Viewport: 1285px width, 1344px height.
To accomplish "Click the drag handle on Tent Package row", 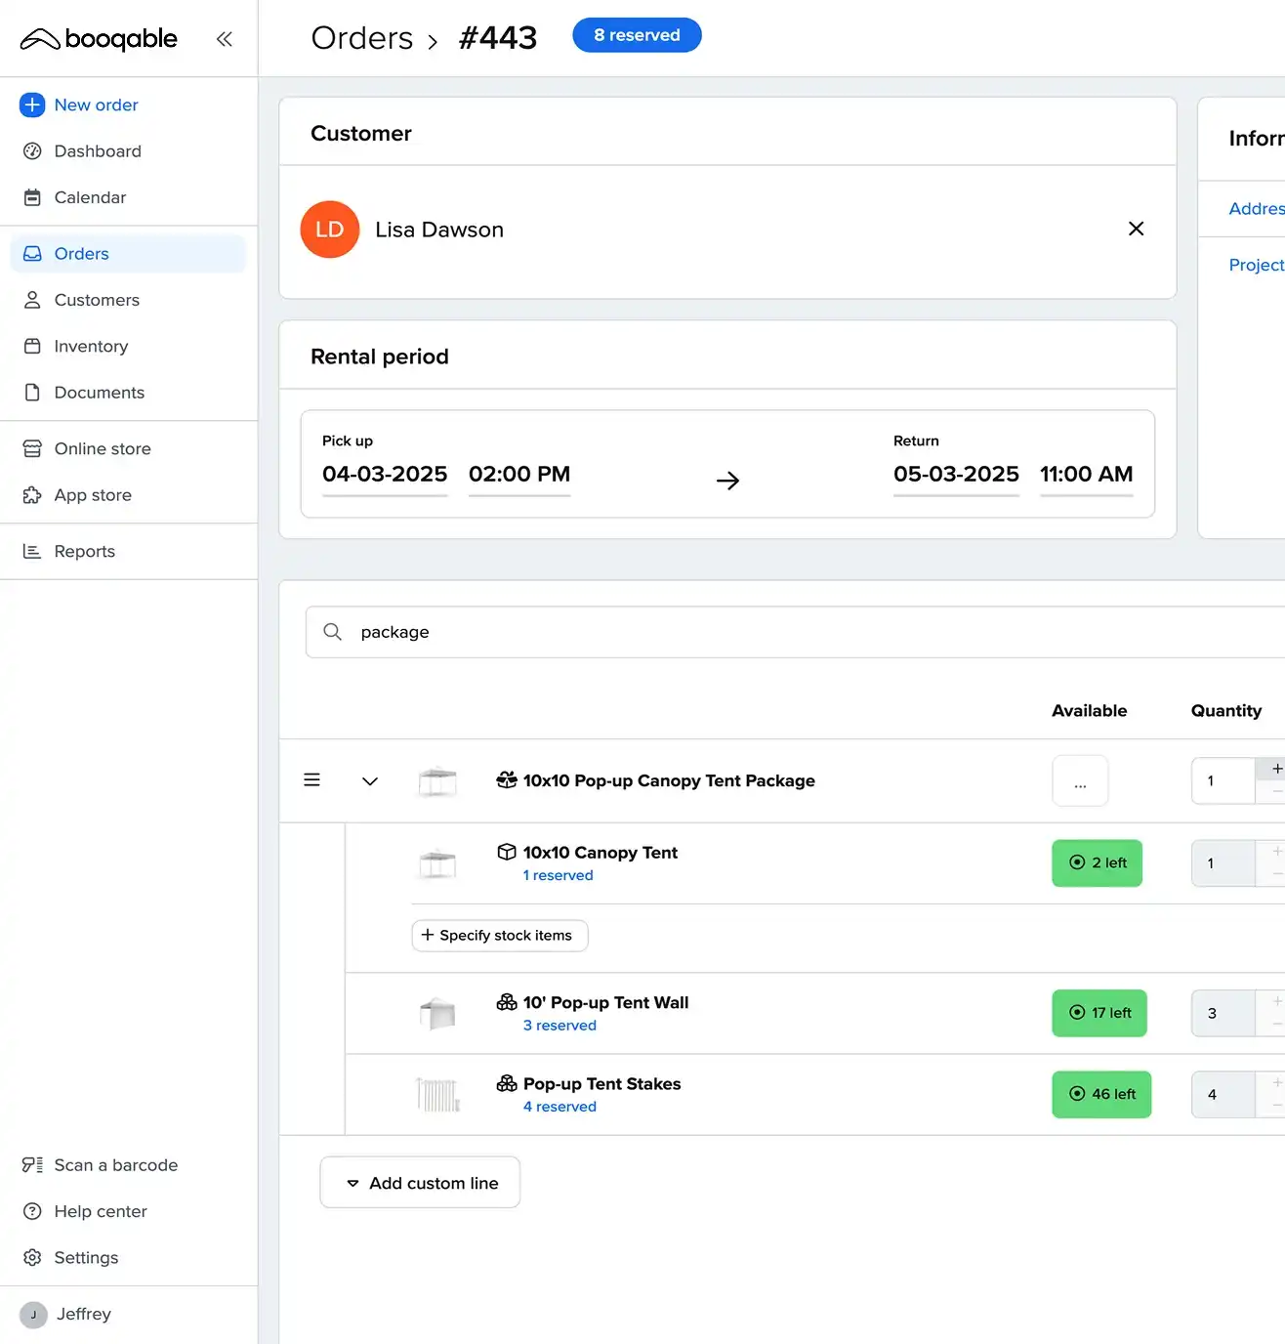I will [x=311, y=779].
